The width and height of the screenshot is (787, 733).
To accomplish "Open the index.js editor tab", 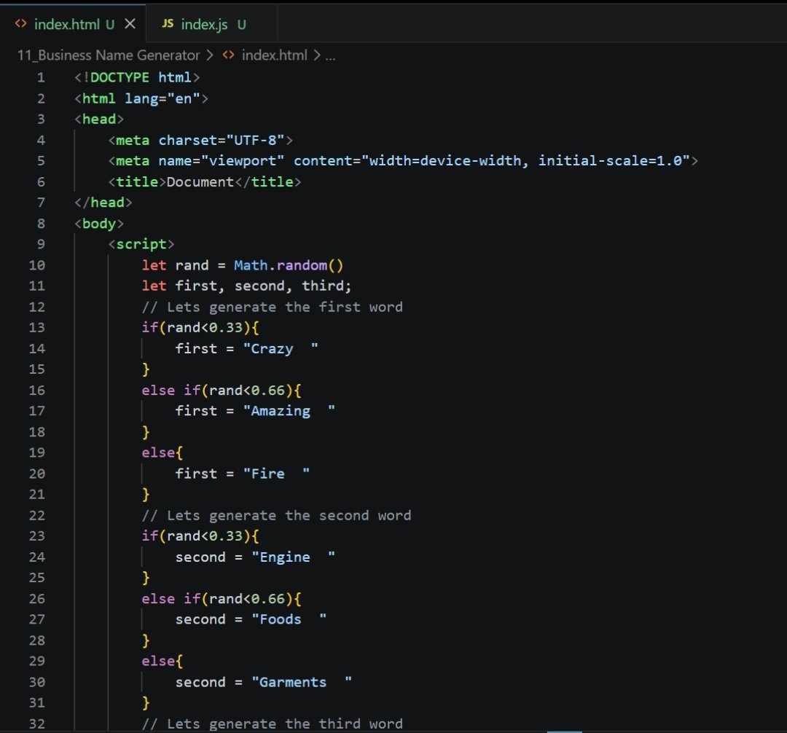I will 211,24.
